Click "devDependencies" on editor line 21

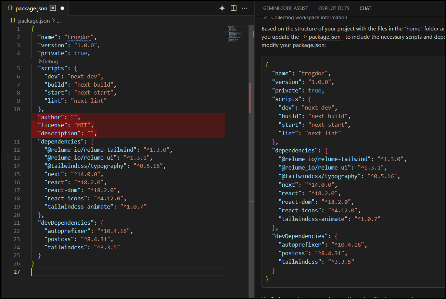pyautogui.click(x=66, y=223)
